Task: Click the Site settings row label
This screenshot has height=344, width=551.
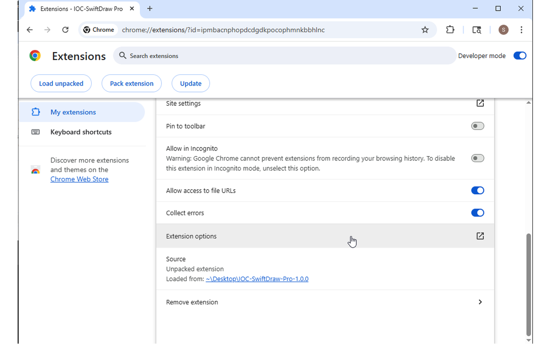Action: (x=183, y=103)
